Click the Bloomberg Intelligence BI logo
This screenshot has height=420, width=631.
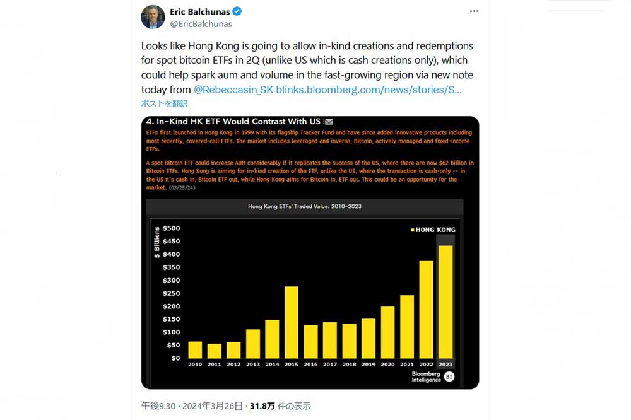point(449,376)
